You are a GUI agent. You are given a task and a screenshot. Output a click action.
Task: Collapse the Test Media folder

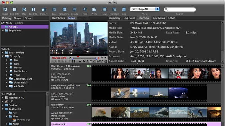point(3,109)
